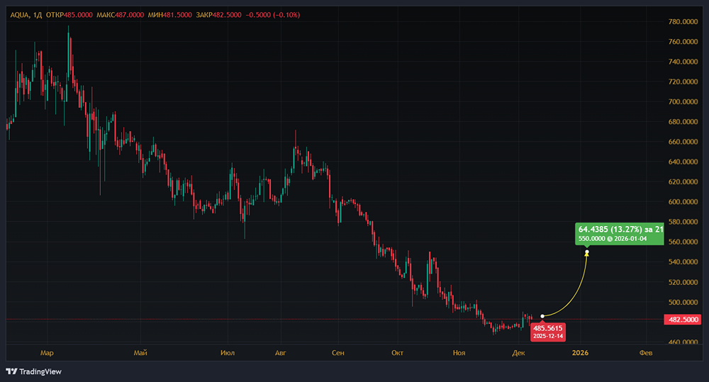Click the Окт label on the time axis

point(397,353)
